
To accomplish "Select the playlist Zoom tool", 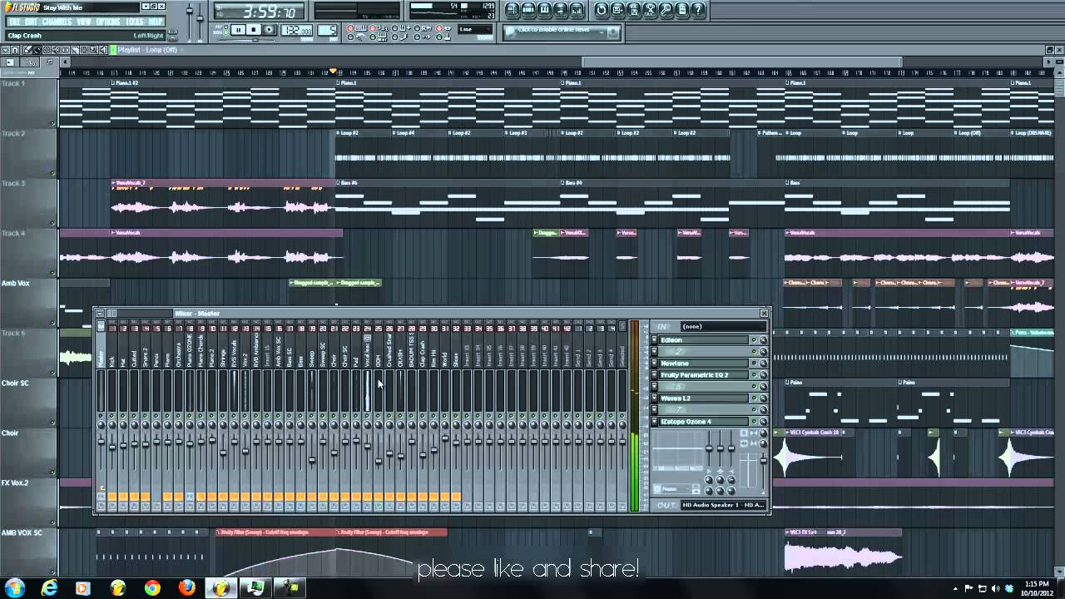I will pyautogui.click(x=94, y=50).
